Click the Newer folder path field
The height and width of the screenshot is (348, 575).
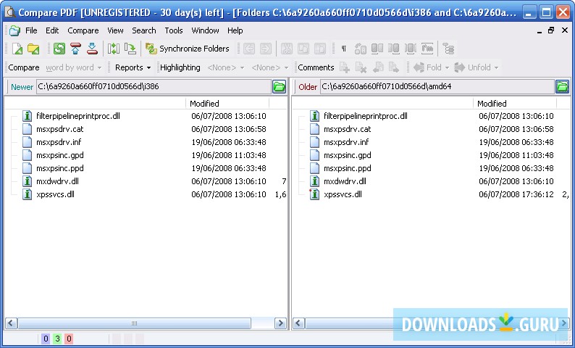(154, 87)
